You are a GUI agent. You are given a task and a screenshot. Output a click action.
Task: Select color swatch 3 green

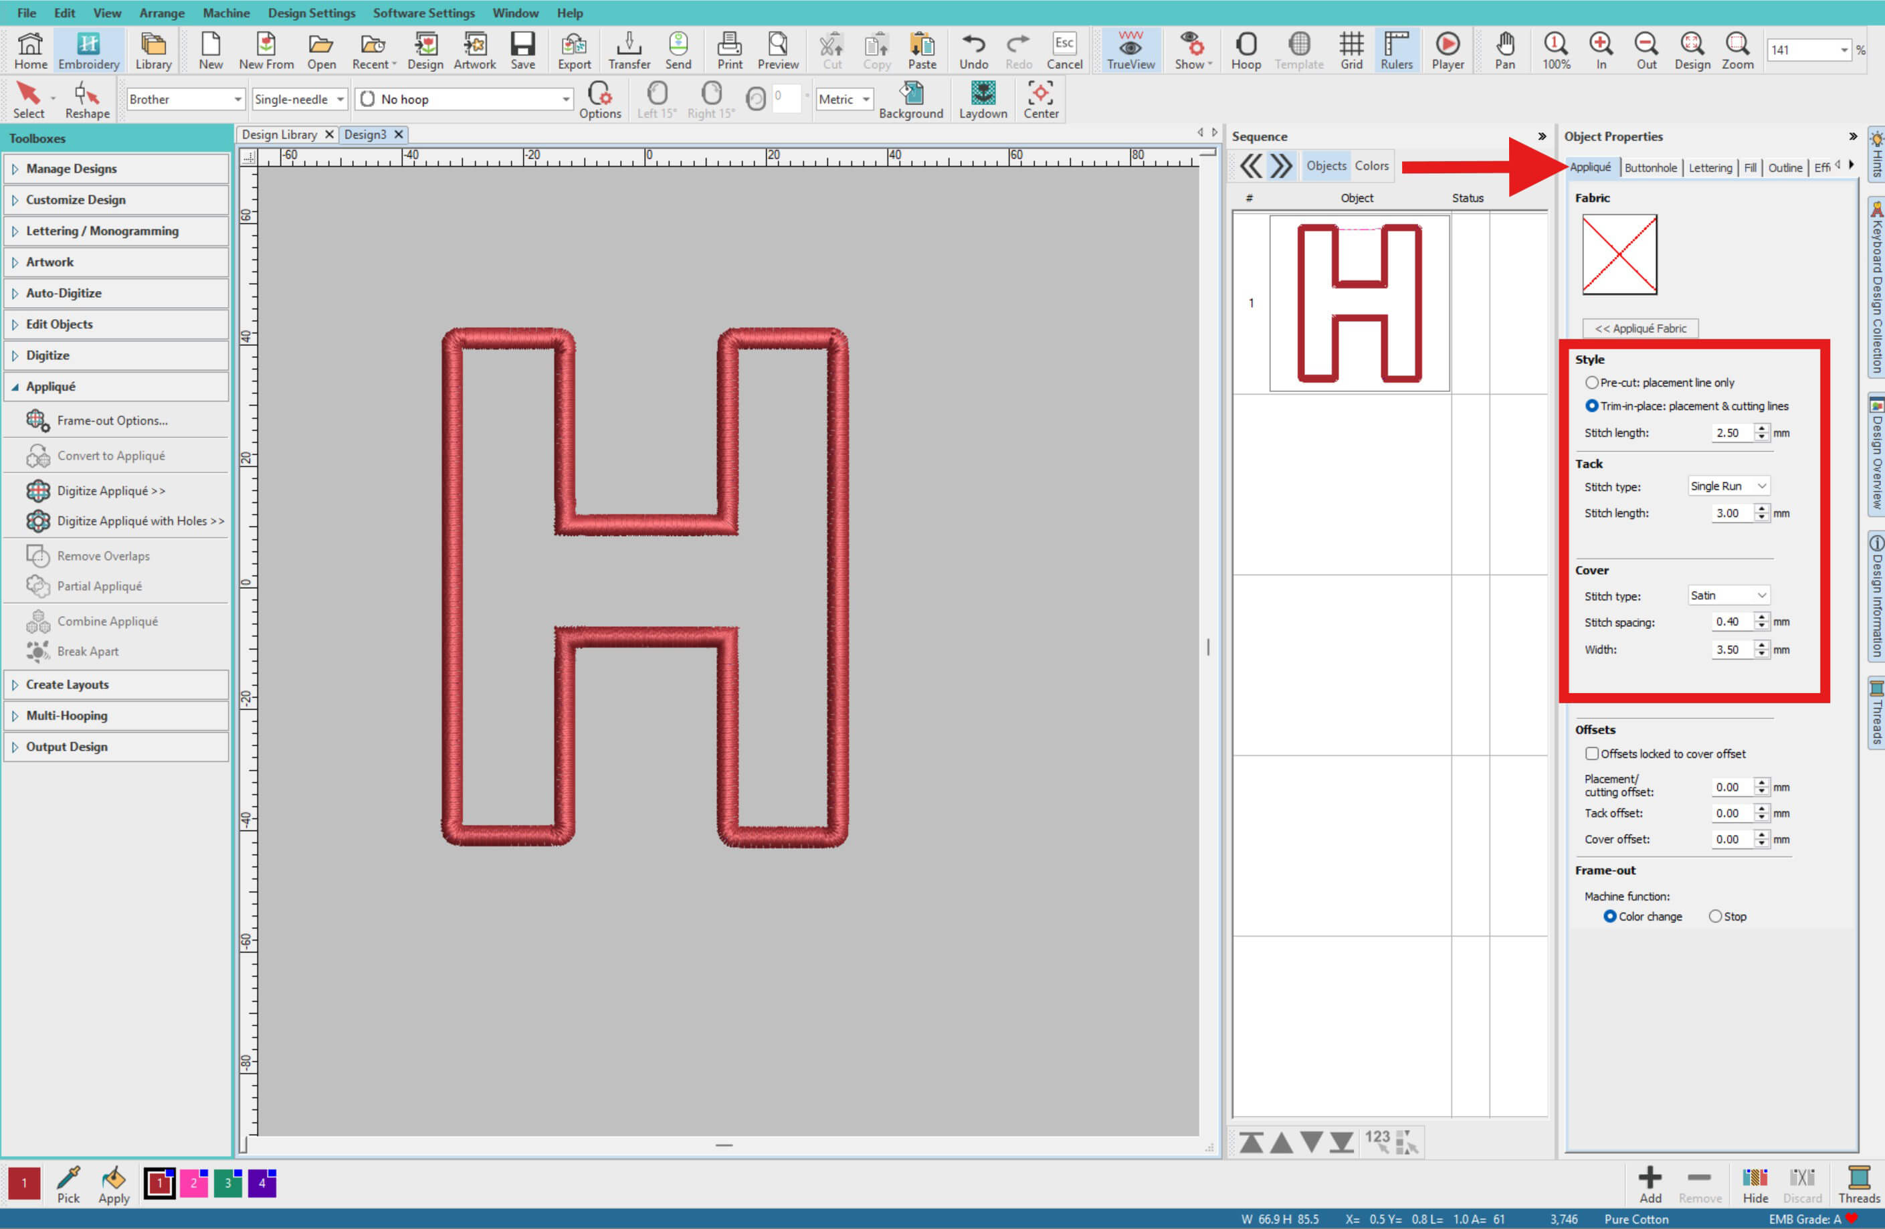[x=228, y=1184]
